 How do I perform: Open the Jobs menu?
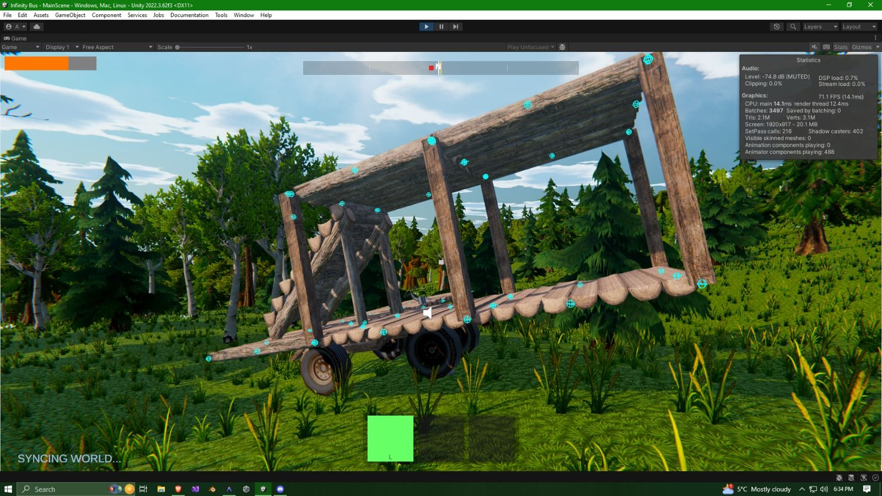(158, 15)
